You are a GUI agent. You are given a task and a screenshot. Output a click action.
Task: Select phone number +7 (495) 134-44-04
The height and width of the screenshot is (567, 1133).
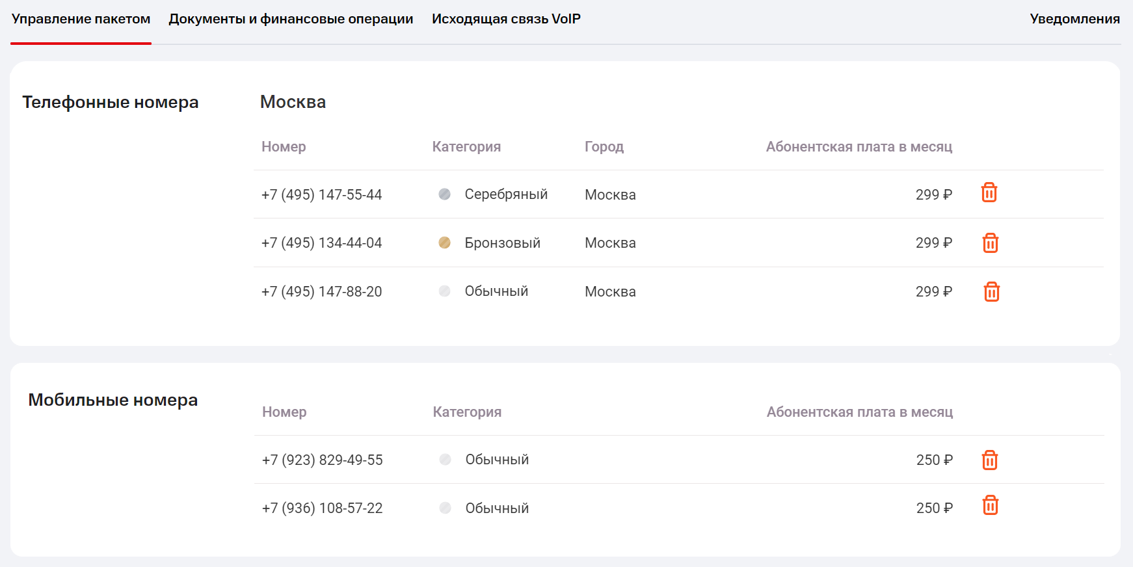point(321,243)
